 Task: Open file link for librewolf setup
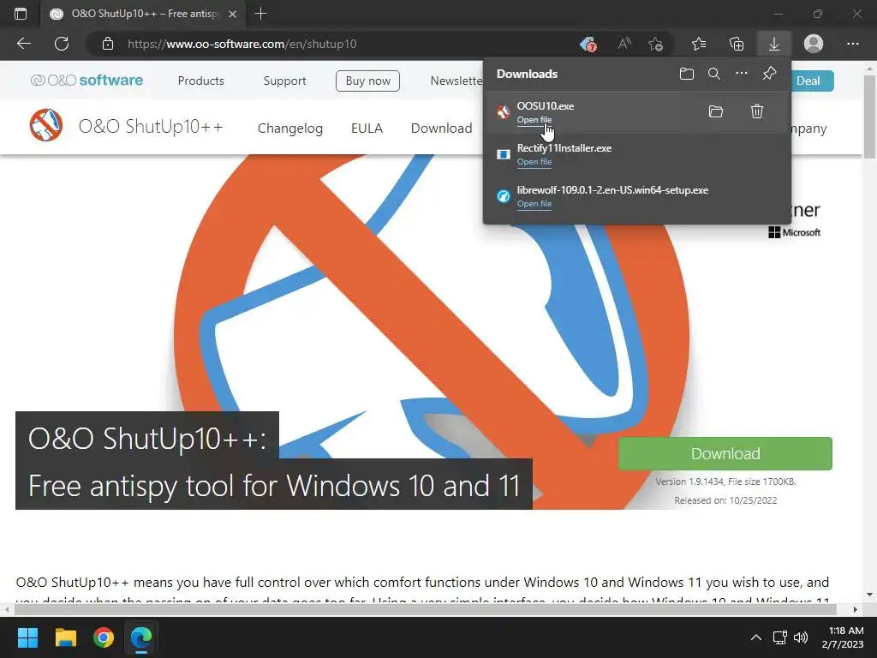click(x=534, y=204)
